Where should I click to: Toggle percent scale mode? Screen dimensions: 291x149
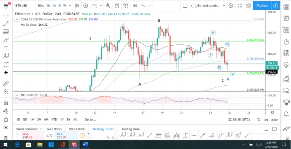259,120
